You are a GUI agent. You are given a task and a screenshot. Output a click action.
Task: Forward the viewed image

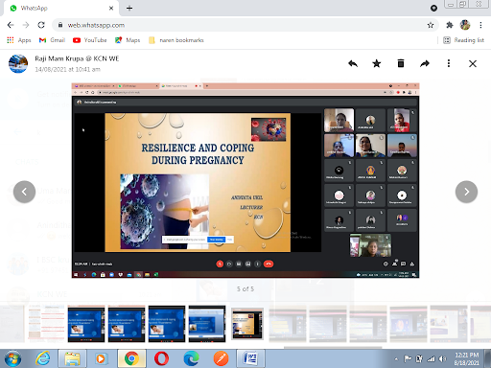point(425,63)
